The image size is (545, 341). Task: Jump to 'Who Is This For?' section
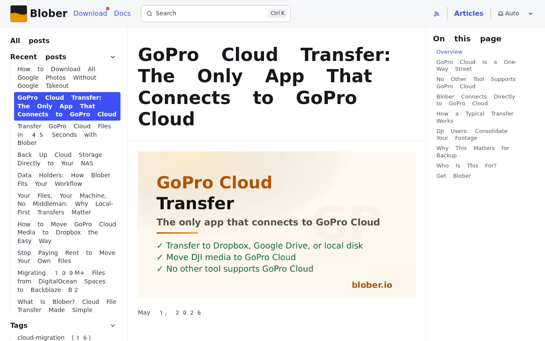[467, 166]
